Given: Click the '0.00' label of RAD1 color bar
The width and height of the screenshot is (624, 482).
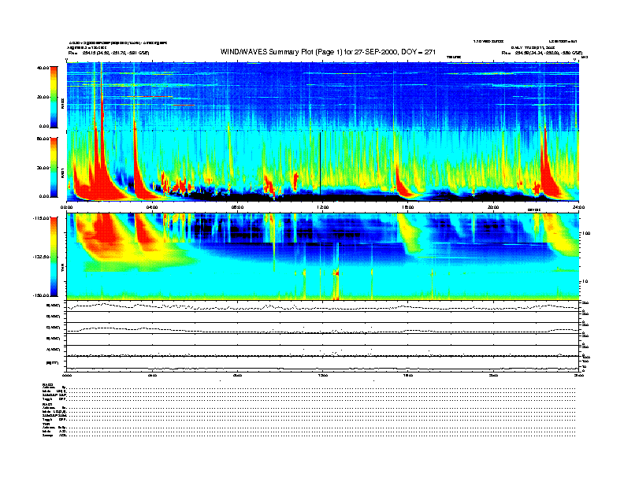Looking at the screenshot, I should click(x=44, y=196).
